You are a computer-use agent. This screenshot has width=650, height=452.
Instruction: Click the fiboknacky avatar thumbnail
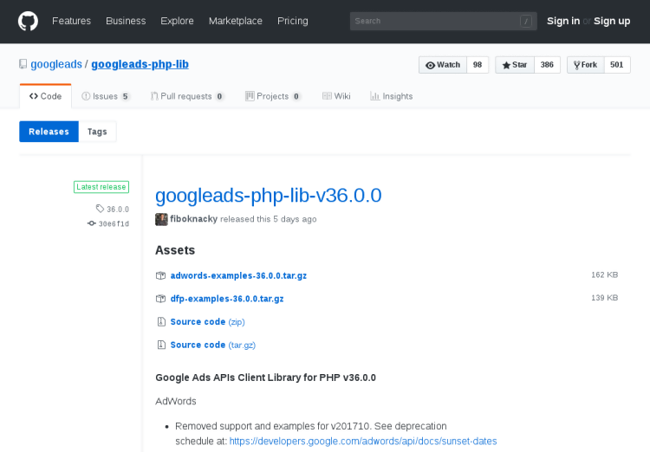pos(161,219)
